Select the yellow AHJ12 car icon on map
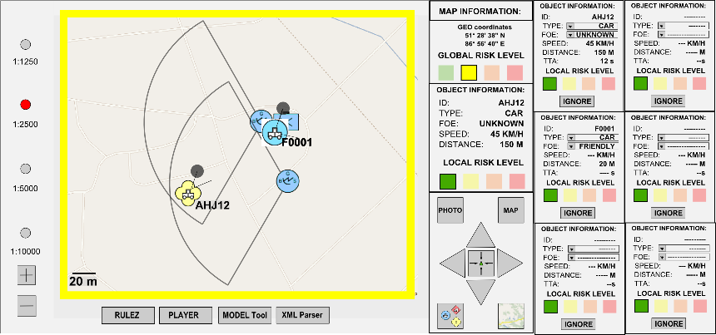This screenshot has width=716, height=335. (x=187, y=193)
